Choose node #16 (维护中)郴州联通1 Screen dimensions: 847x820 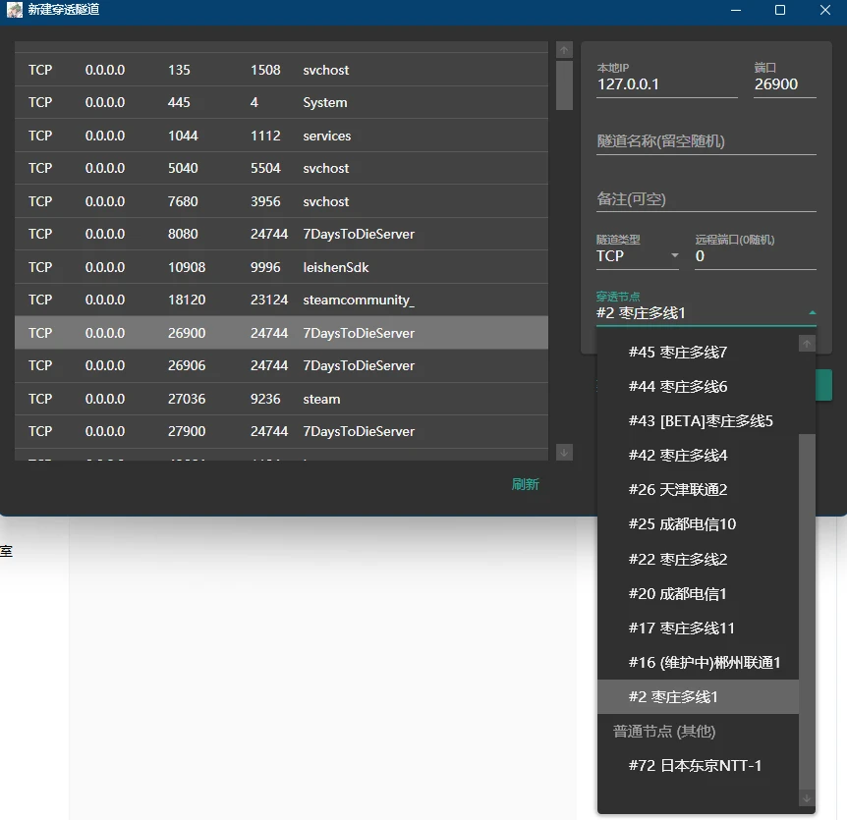coord(698,662)
